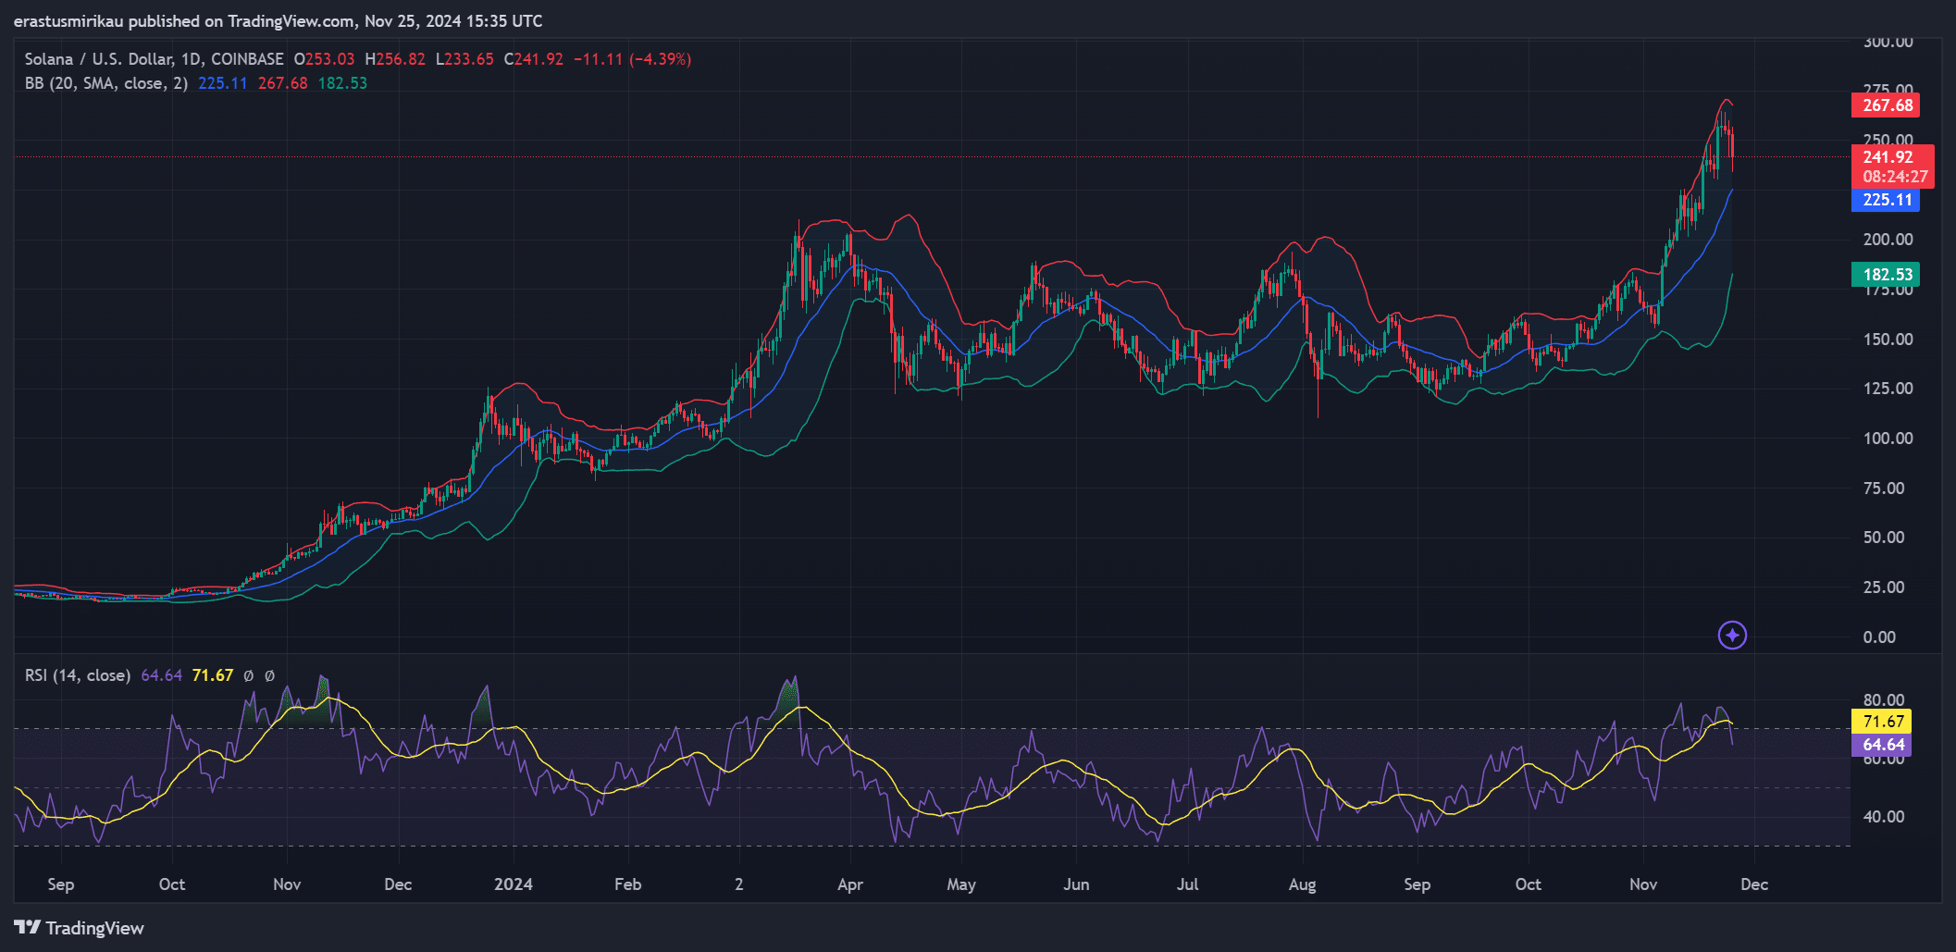1956x952 pixels.
Task: Click the 40.00 RSI axis label
Action: click(1884, 817)
